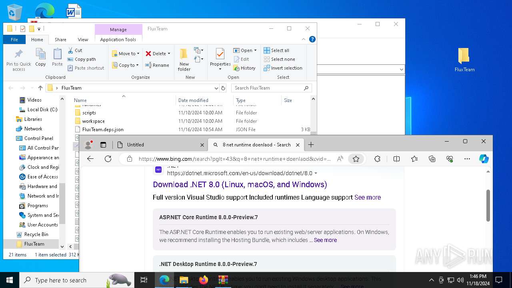
Task: Reload the Bing search page
Action: click(108, 159)
